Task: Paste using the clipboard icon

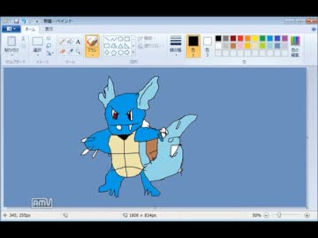Action: (x=12, y=41)
